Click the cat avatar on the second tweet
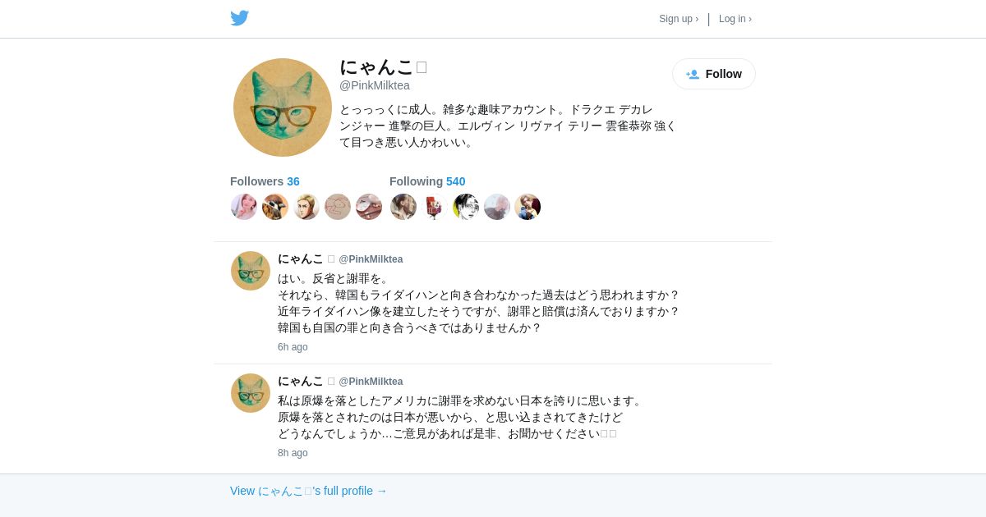The height and width of the screenshot is (517, 986). pos(251,393)
